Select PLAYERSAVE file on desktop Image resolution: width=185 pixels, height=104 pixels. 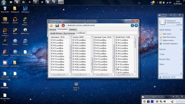click(x=25, y=53)
